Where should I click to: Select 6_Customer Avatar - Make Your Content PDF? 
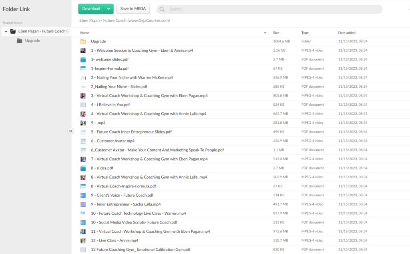[x=157, y=150]
